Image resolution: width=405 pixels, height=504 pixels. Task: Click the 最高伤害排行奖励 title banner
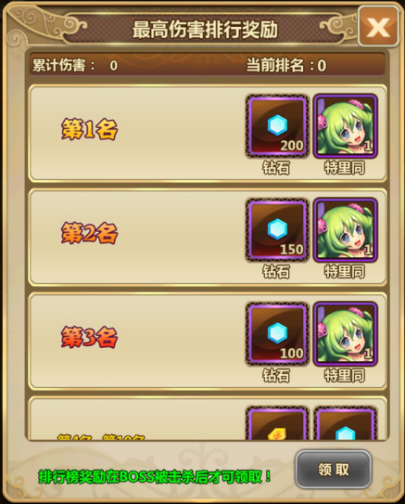click(x=205, y=30)
